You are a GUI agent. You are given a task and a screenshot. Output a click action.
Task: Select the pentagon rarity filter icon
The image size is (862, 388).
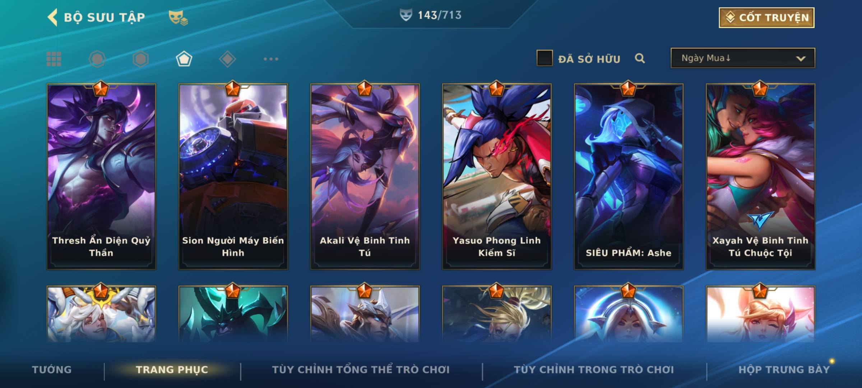(184, 59)
